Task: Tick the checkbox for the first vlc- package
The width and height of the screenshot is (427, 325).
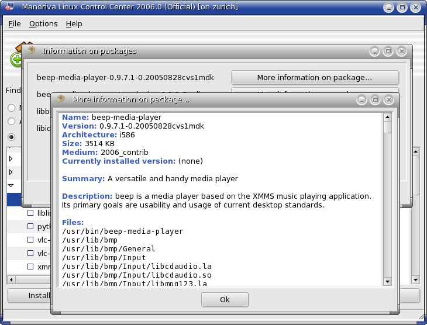Action: click(x=30, y=240)
